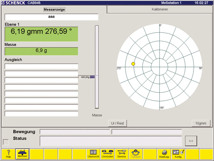This screenshot has width=214, height=161.
Task: Open the Konfig configuration icon
Action: [178, 154]
